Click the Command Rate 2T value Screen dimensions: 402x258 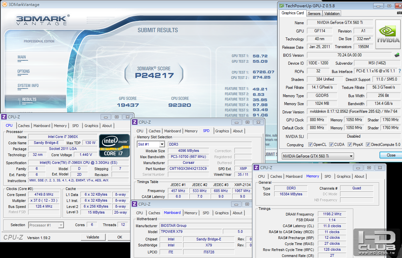[332, 256]
